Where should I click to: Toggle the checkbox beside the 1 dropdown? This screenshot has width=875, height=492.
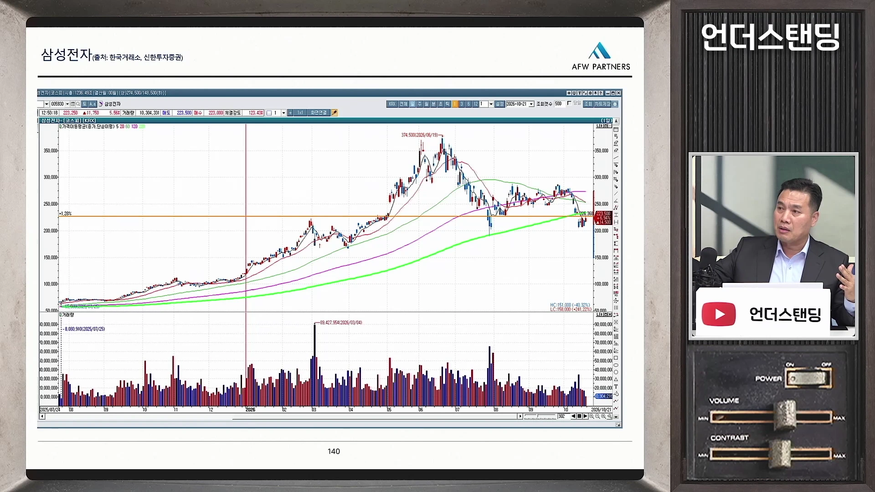coord(269,113)
